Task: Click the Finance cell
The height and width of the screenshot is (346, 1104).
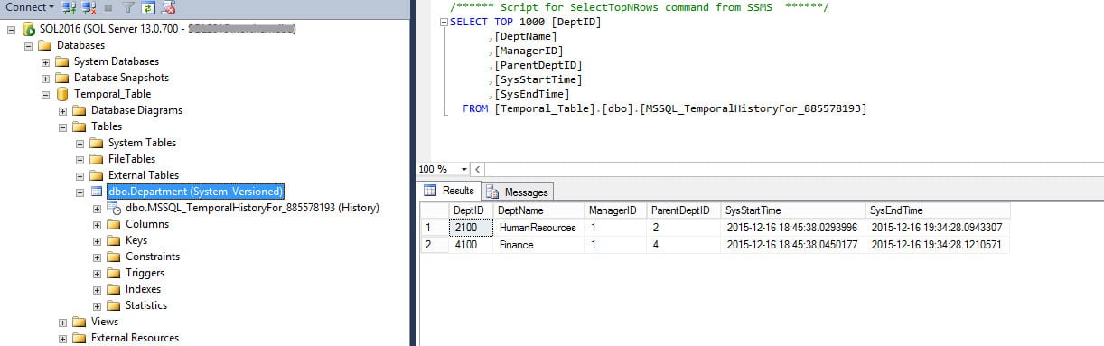Action: point(538,244)
